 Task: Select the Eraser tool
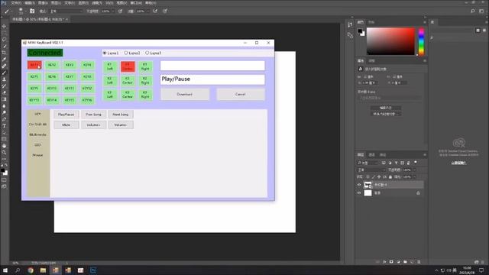[x=4, y=92]
